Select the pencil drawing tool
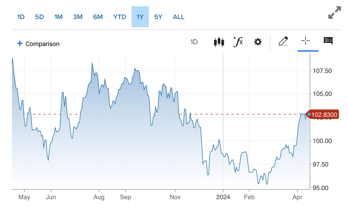The width and height of the screenshot is (348, 213). click(283, 41)
